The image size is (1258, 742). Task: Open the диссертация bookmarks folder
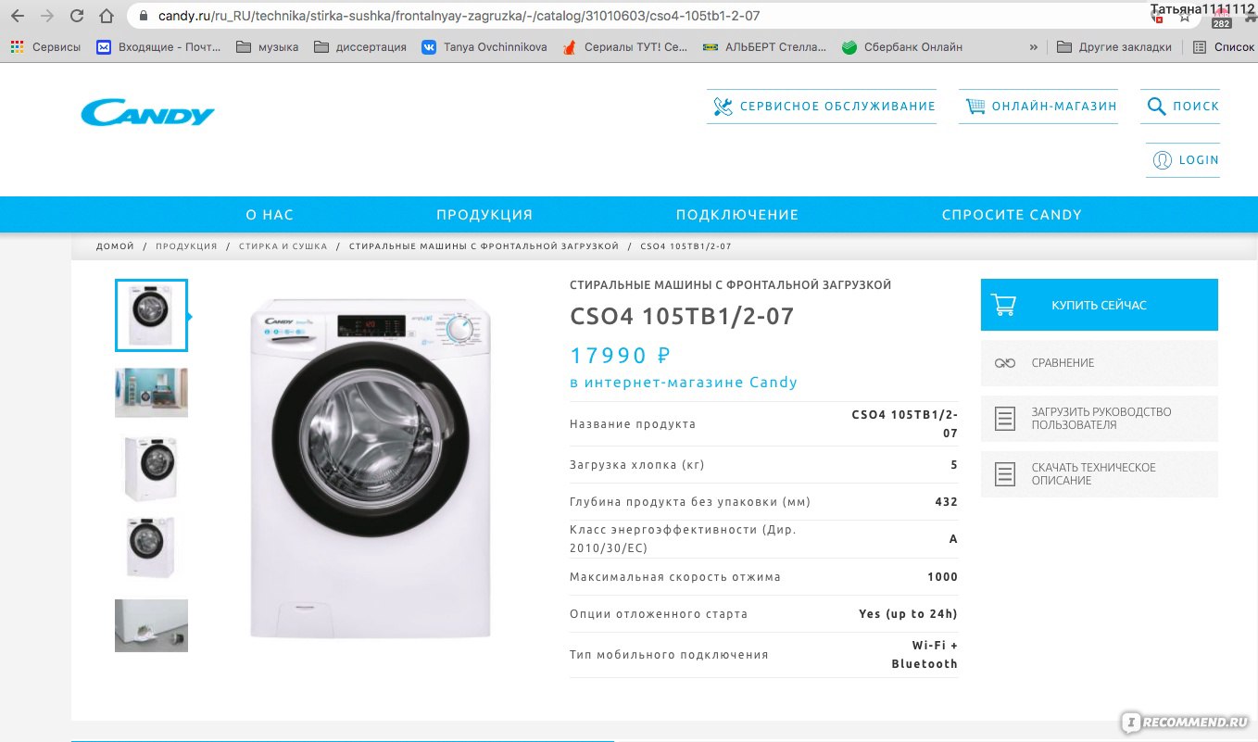(360, 46)
